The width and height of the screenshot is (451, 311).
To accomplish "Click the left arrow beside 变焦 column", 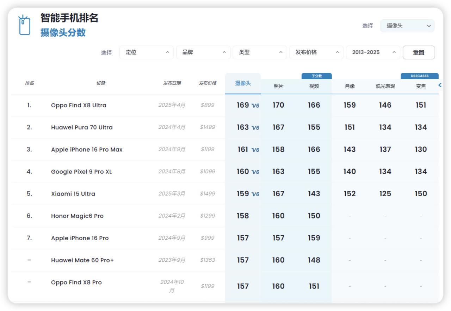I will (x=440, y=85).
